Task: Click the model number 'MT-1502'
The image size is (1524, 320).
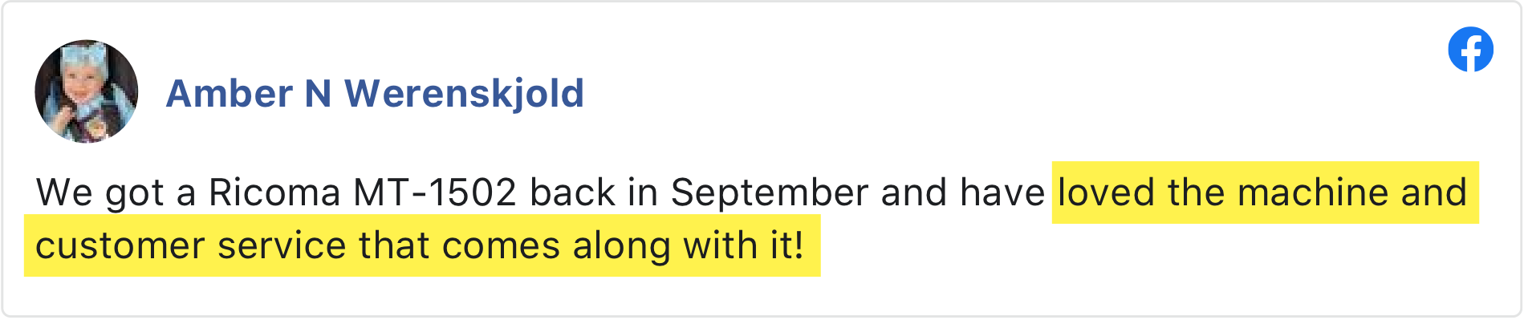Action: pyautogui.click(x=435, y=192)
